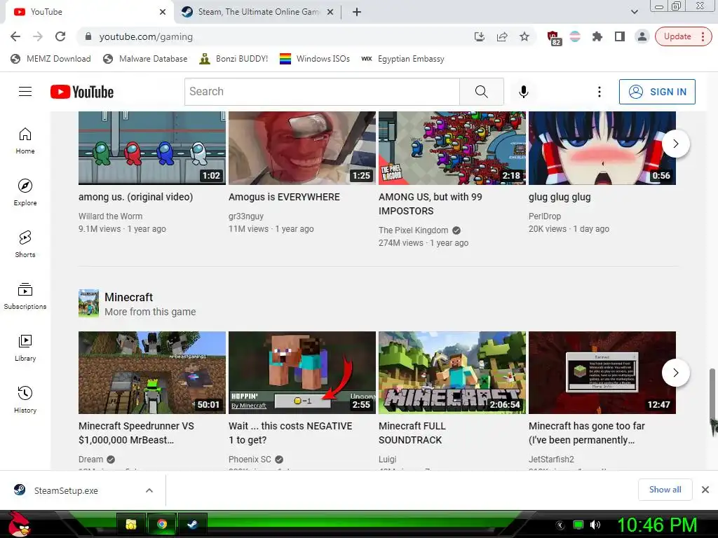Click the address bar URL
The height and width of the screenshot is (538, 718).
146,36
